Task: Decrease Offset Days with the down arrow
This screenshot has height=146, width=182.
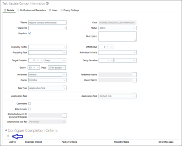Action: 111,47
